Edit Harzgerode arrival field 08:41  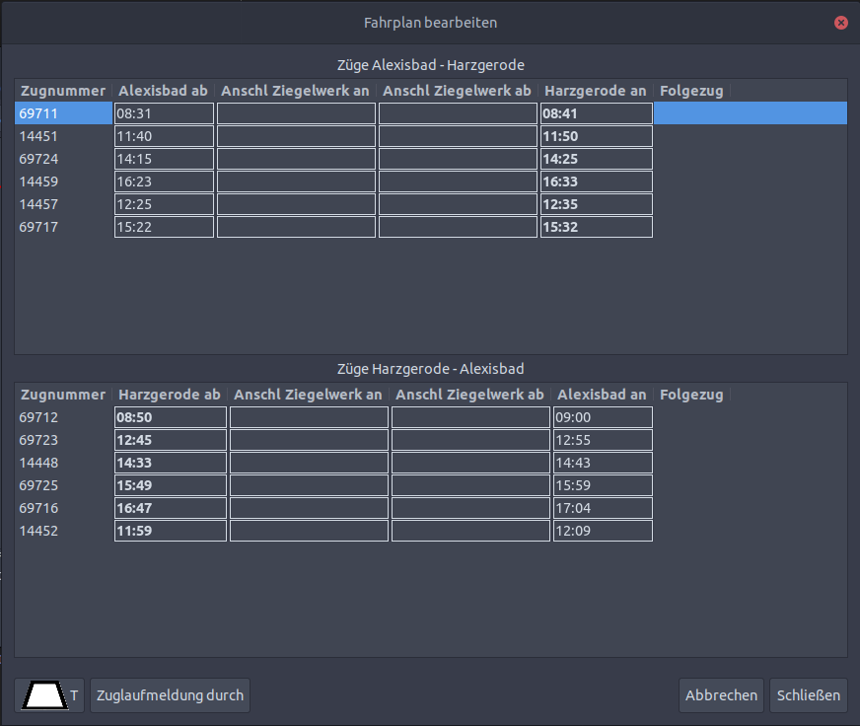tap(597, 113)
